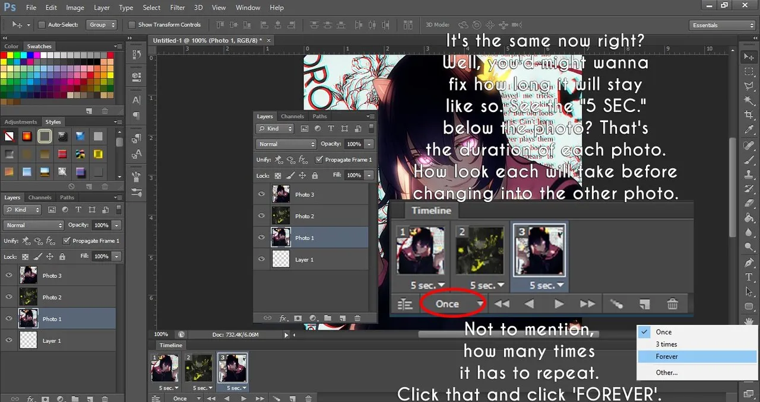Open the Filter menu
This screenshot has height=402, width=760.
(178, 8)
